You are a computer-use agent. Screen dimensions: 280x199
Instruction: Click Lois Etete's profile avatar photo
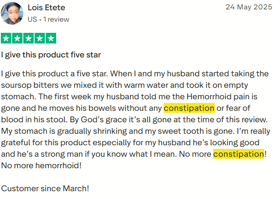(12, 14)
